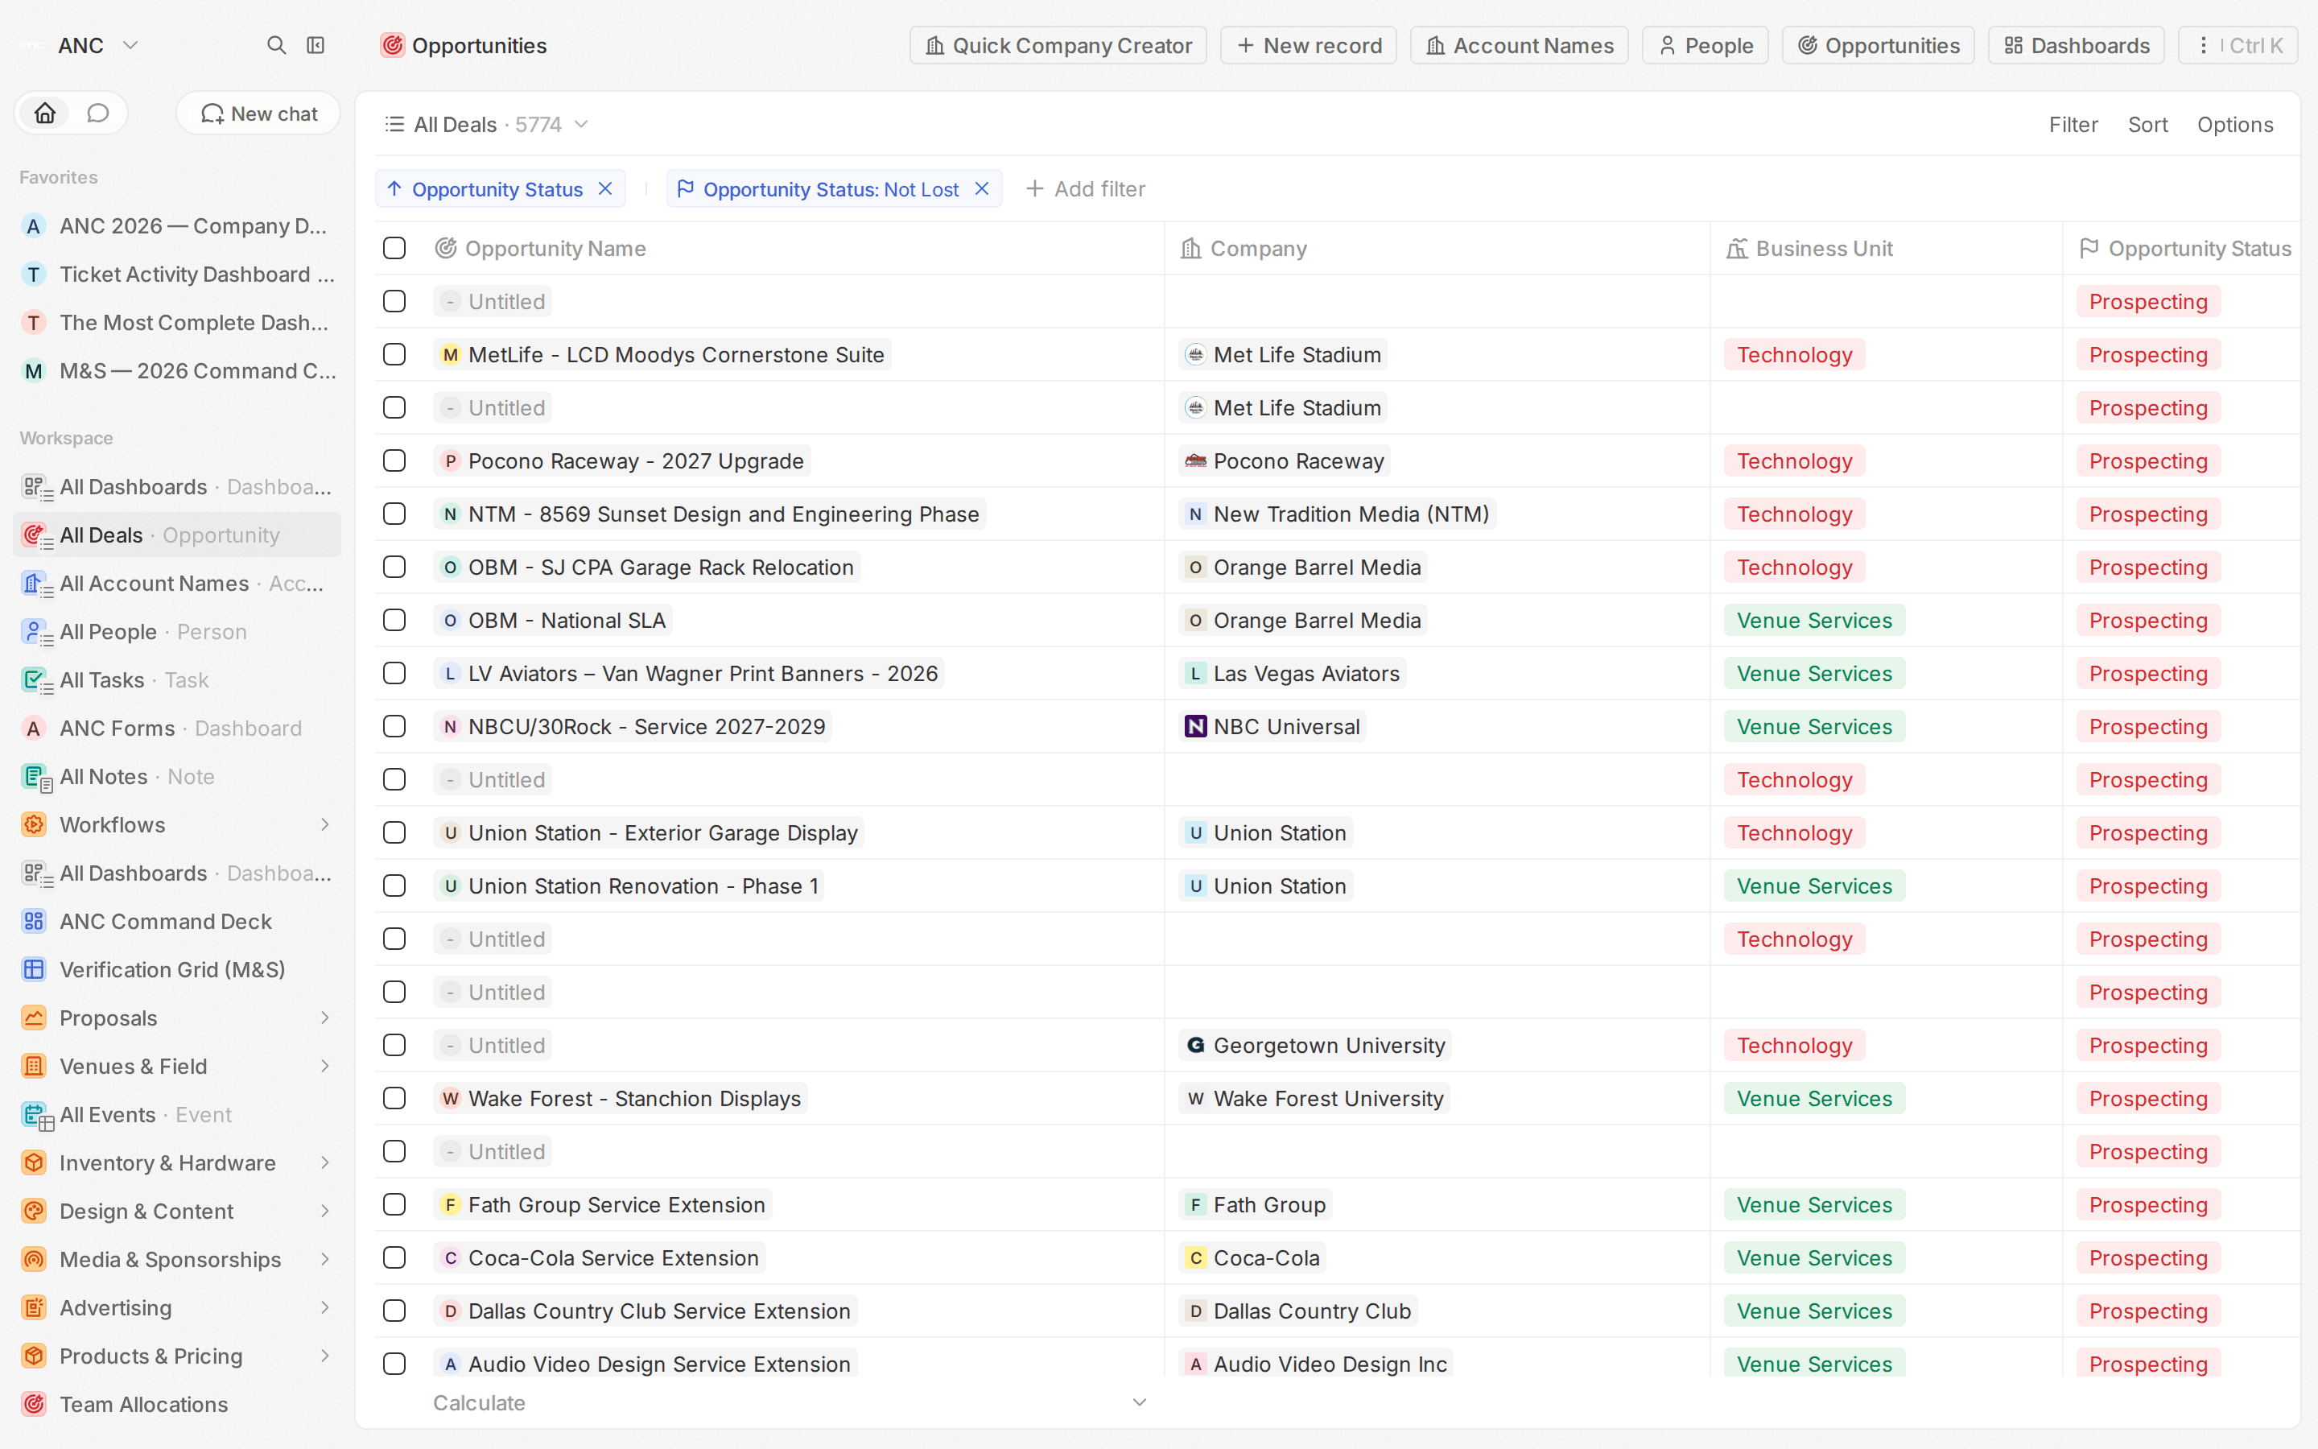This screenshot has height=1449, width=2318.
Task: Open the ANC workspace dropdown
Action: tap(131, 45)
